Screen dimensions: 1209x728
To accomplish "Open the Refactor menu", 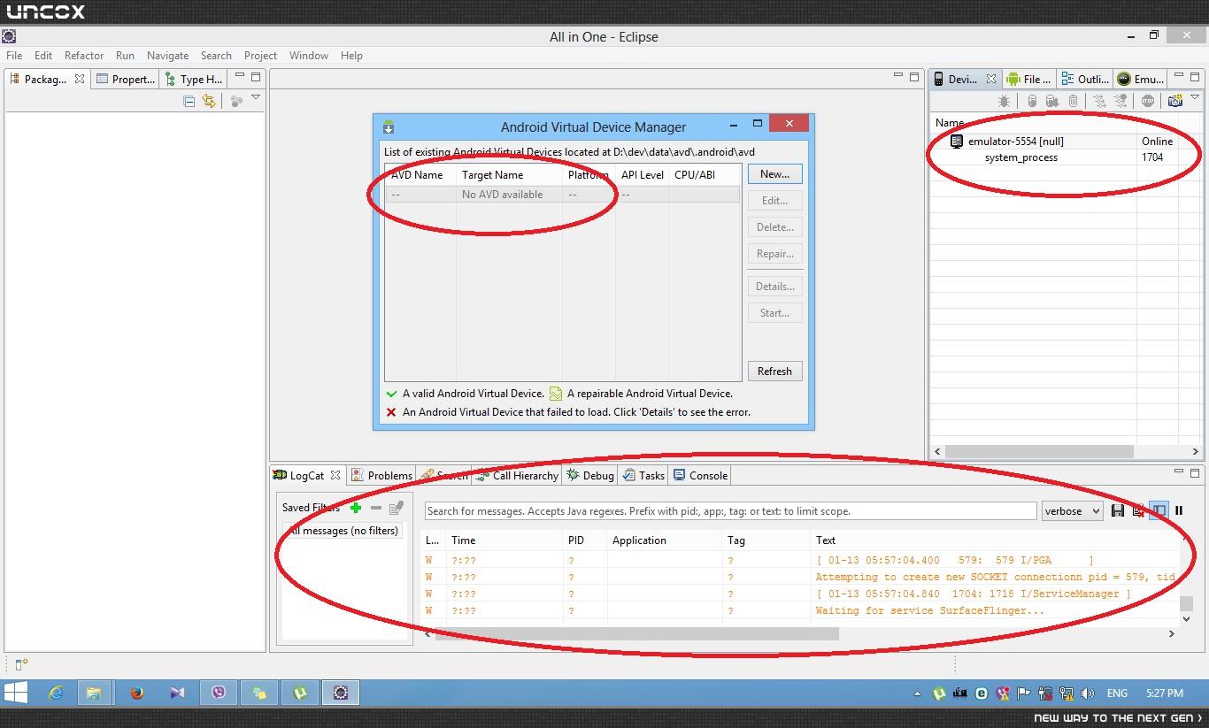I will tap(84, 56).
